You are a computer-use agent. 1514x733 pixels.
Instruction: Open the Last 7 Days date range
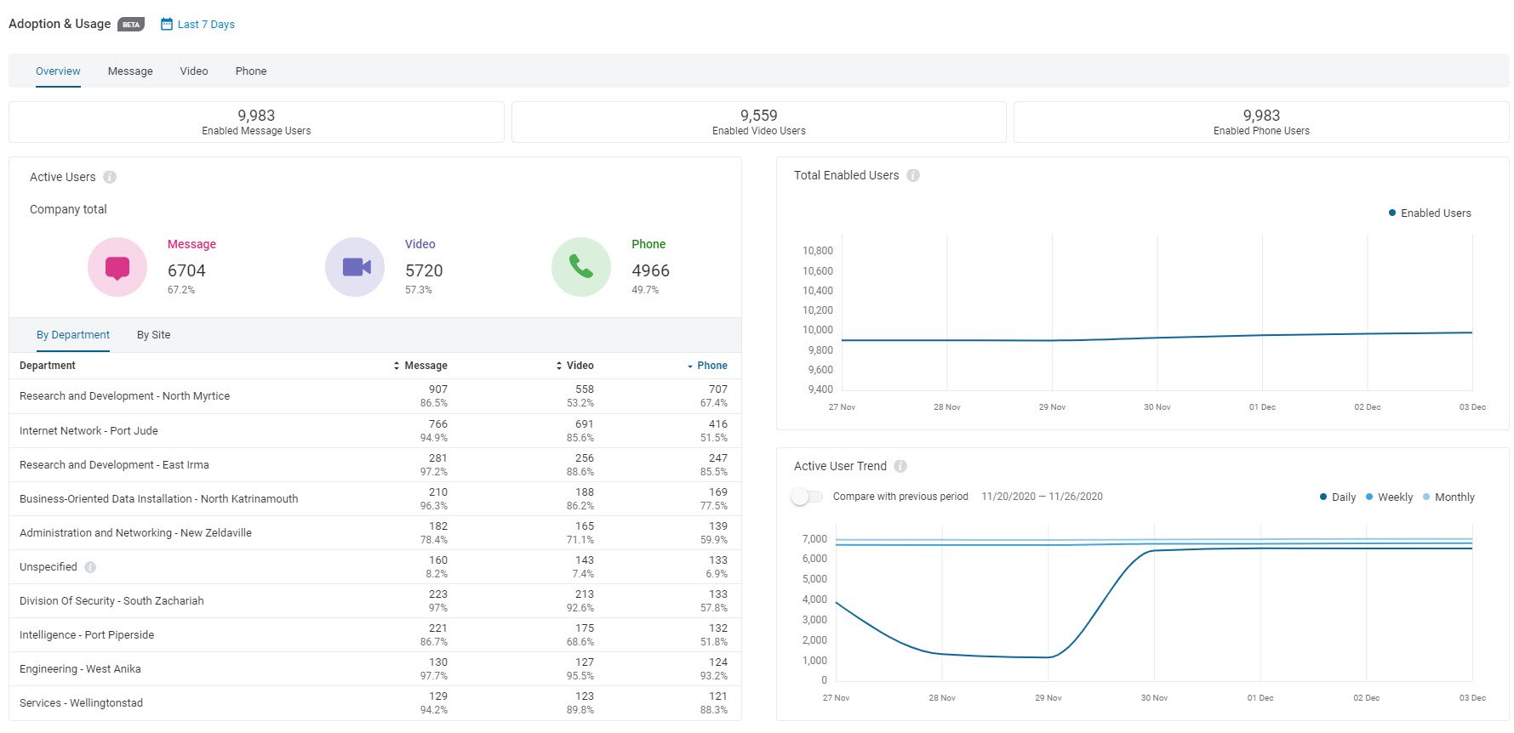click(206, 25)
